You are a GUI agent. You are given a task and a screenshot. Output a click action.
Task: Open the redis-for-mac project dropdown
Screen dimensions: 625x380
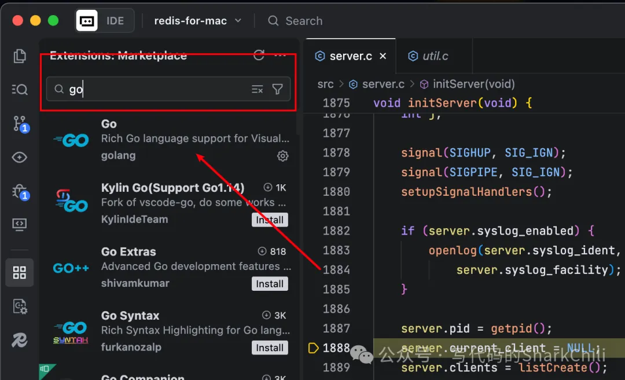[198, 21]
